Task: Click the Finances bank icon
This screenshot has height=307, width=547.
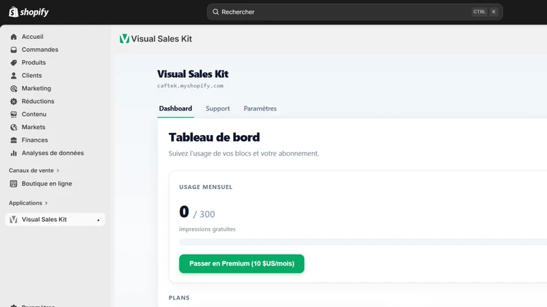Action: click(x=14, y=141)
